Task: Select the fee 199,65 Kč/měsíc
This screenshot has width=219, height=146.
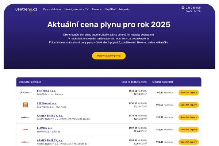Action: coord(165,105)
